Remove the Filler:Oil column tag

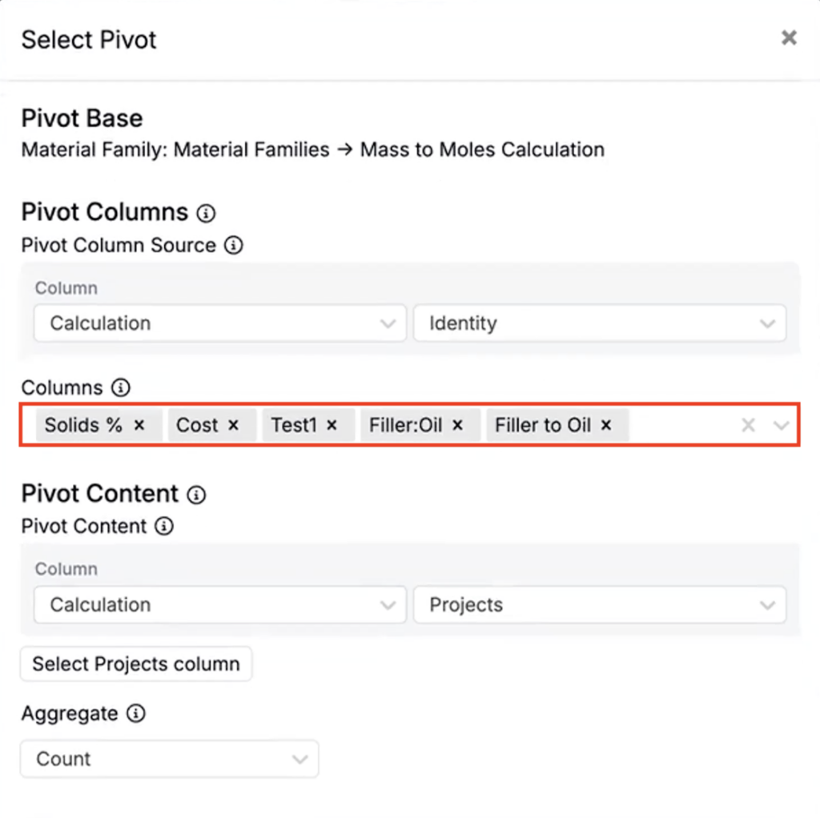(458, 425)
